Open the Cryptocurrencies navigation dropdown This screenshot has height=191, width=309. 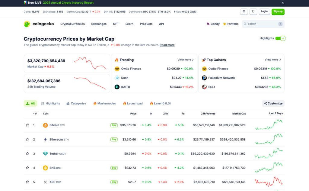point(72,24)
